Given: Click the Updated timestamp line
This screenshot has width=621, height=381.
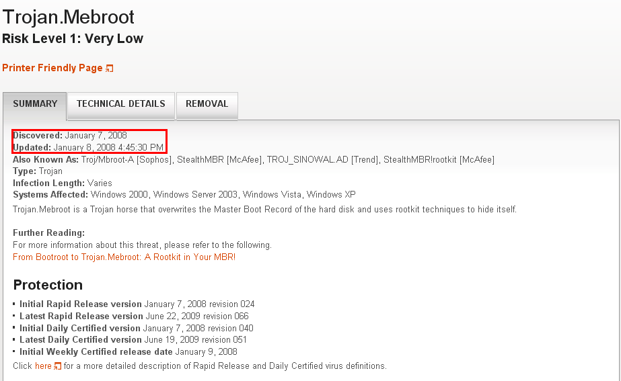Looking at the screenshot, I should (x=88, y=147).
